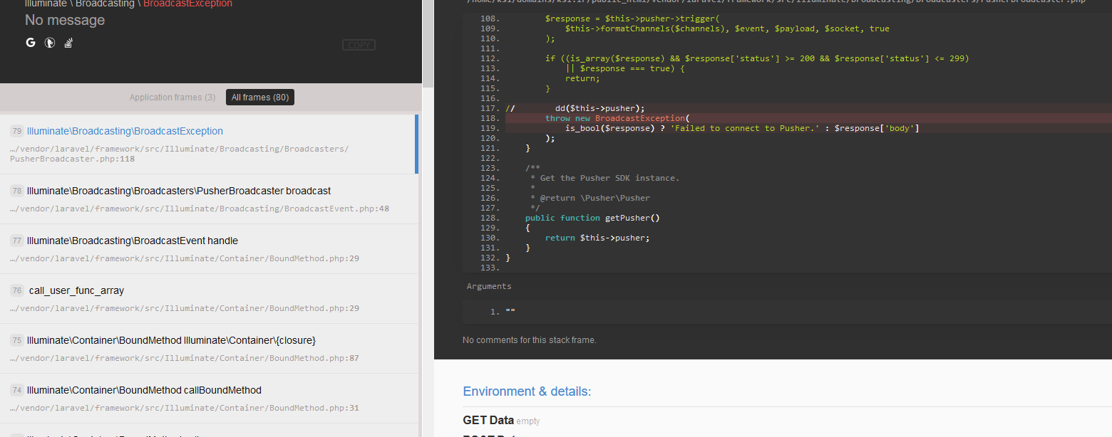
Task: Click line 117 dd($this->pusher) code
Action: coord(599,108)
